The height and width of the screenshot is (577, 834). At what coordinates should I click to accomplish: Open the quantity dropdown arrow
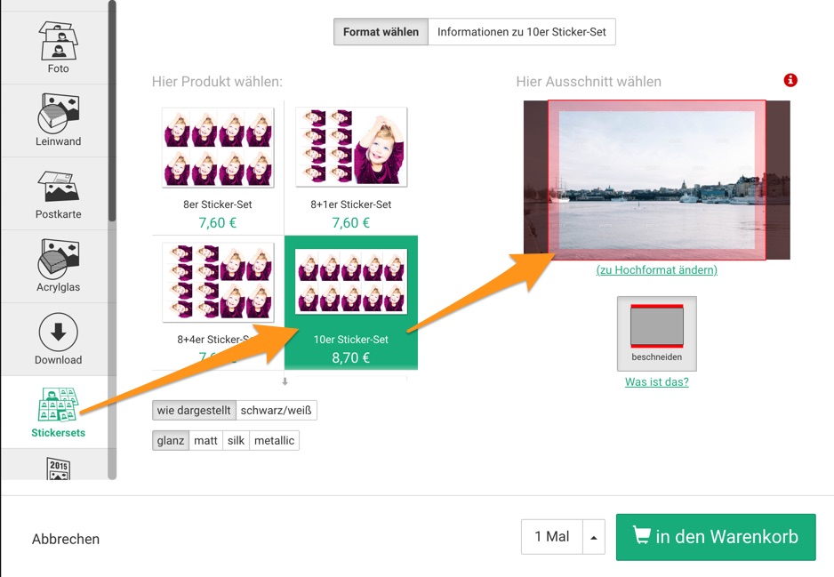(x=593, y=537)
